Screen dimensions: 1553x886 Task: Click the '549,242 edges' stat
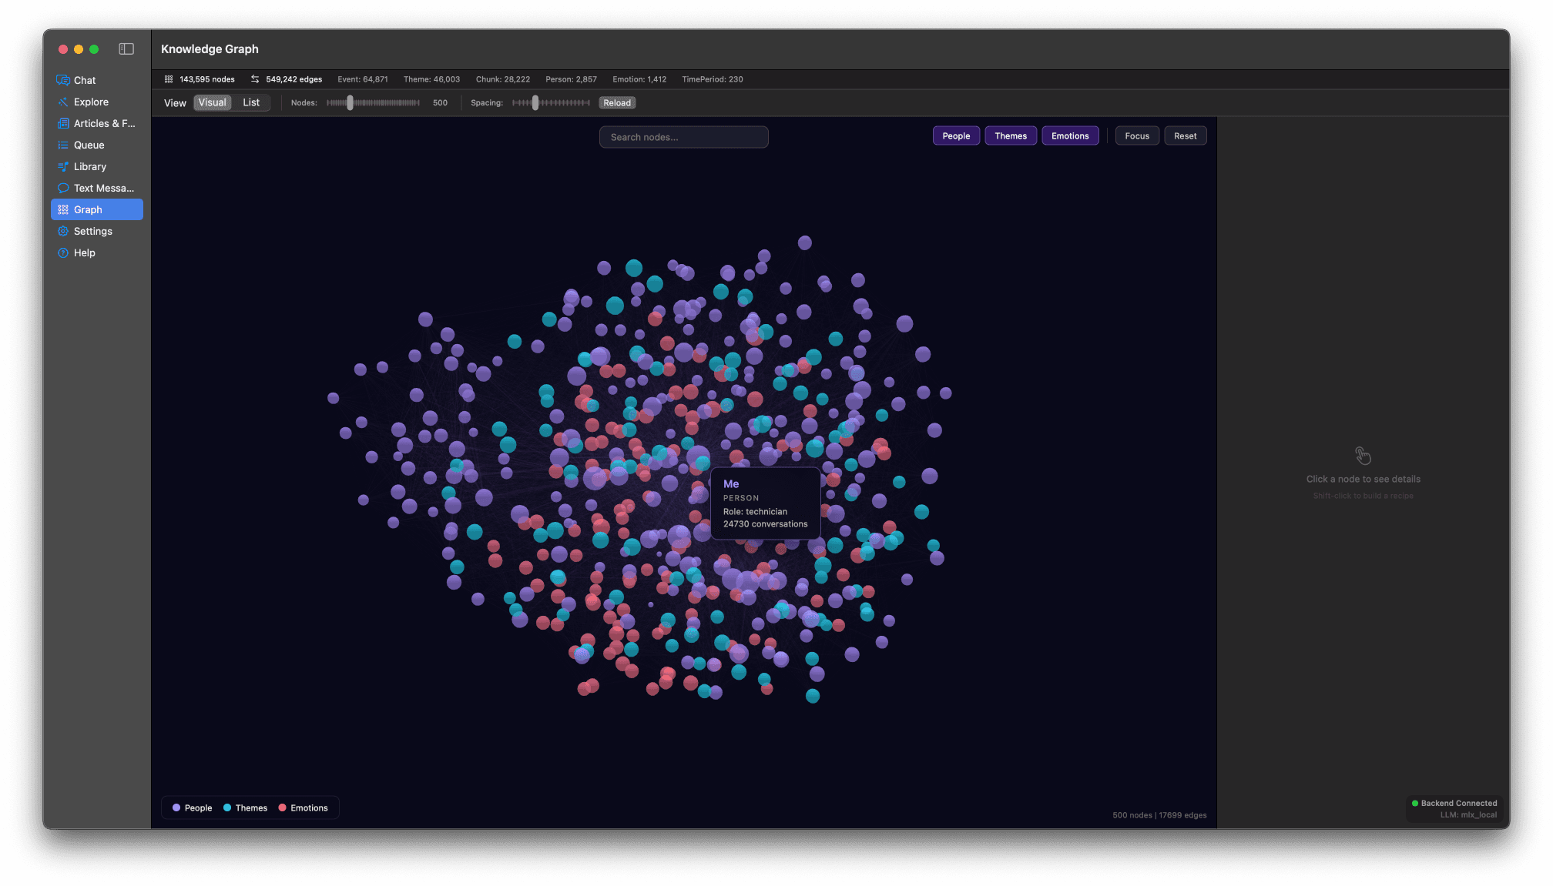[294, 79]
